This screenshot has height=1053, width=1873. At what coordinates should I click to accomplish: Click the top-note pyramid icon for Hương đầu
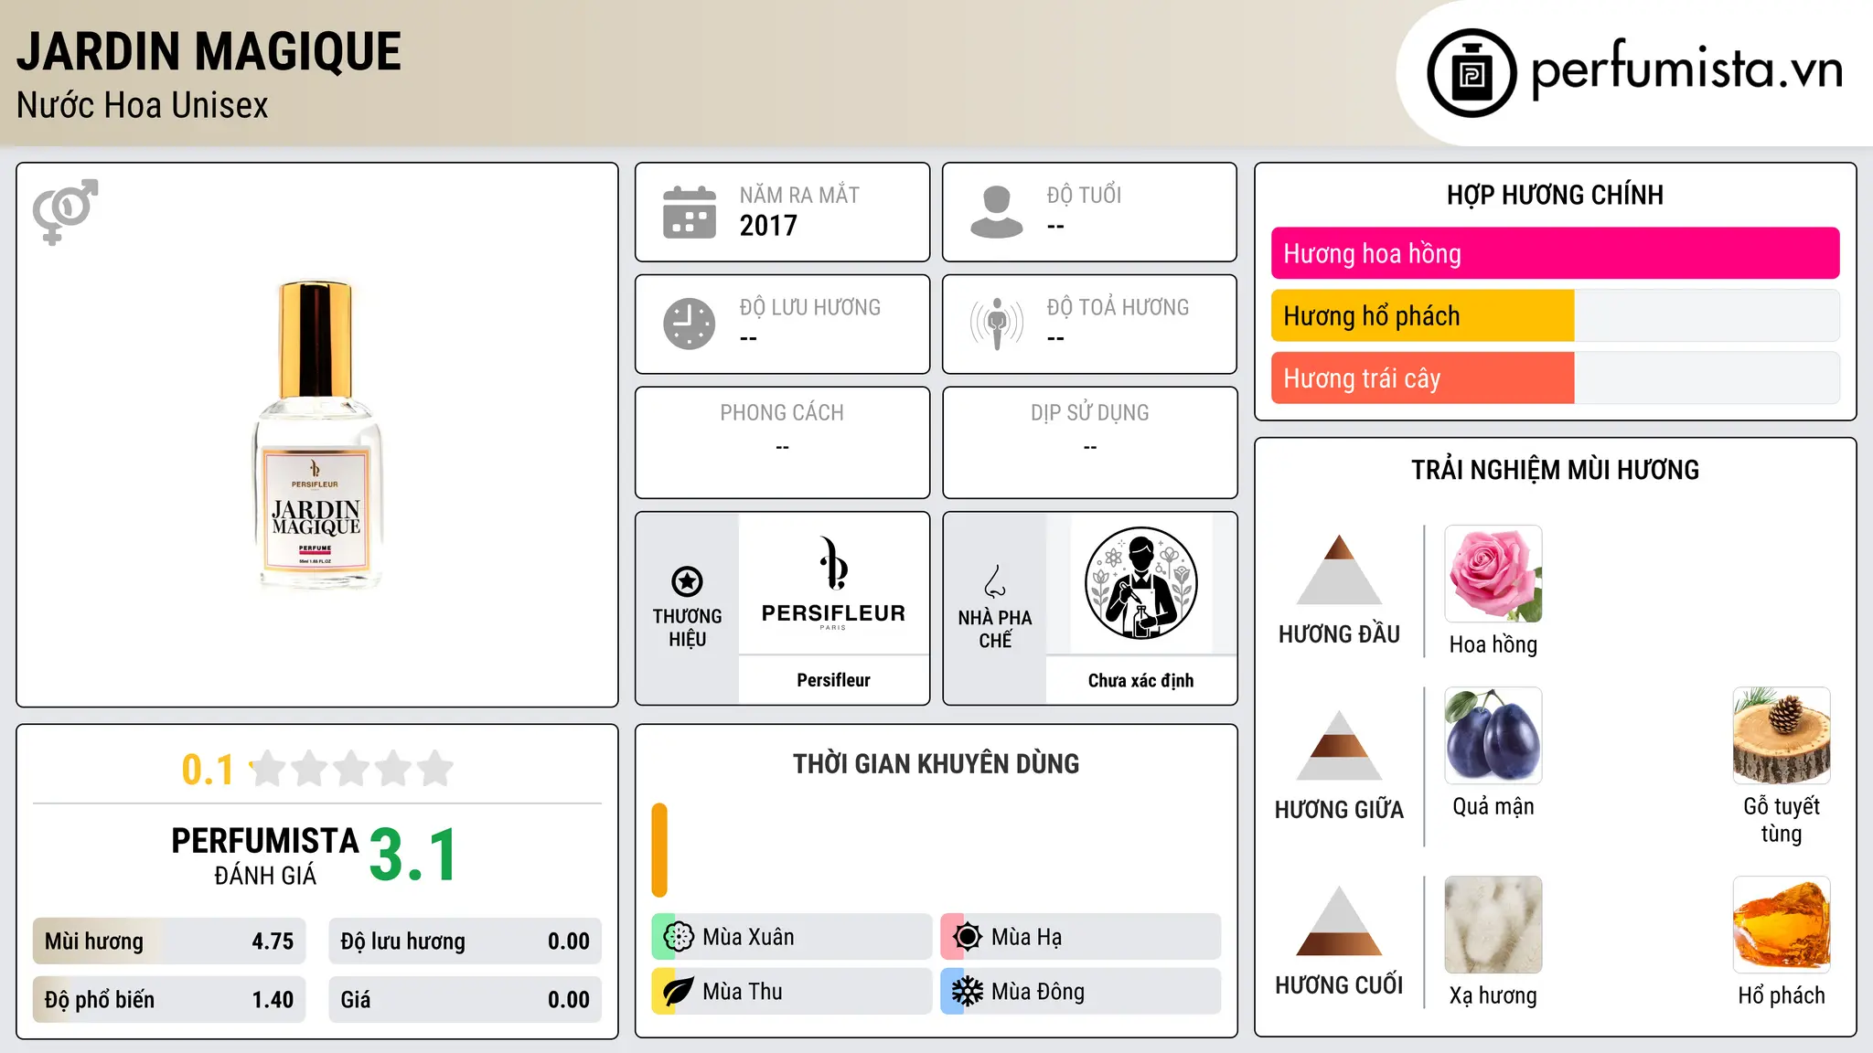[1339, 569]
